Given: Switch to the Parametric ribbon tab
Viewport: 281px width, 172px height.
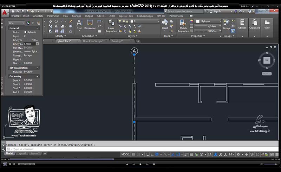Looking at the screenshot, I should point(53,16).
